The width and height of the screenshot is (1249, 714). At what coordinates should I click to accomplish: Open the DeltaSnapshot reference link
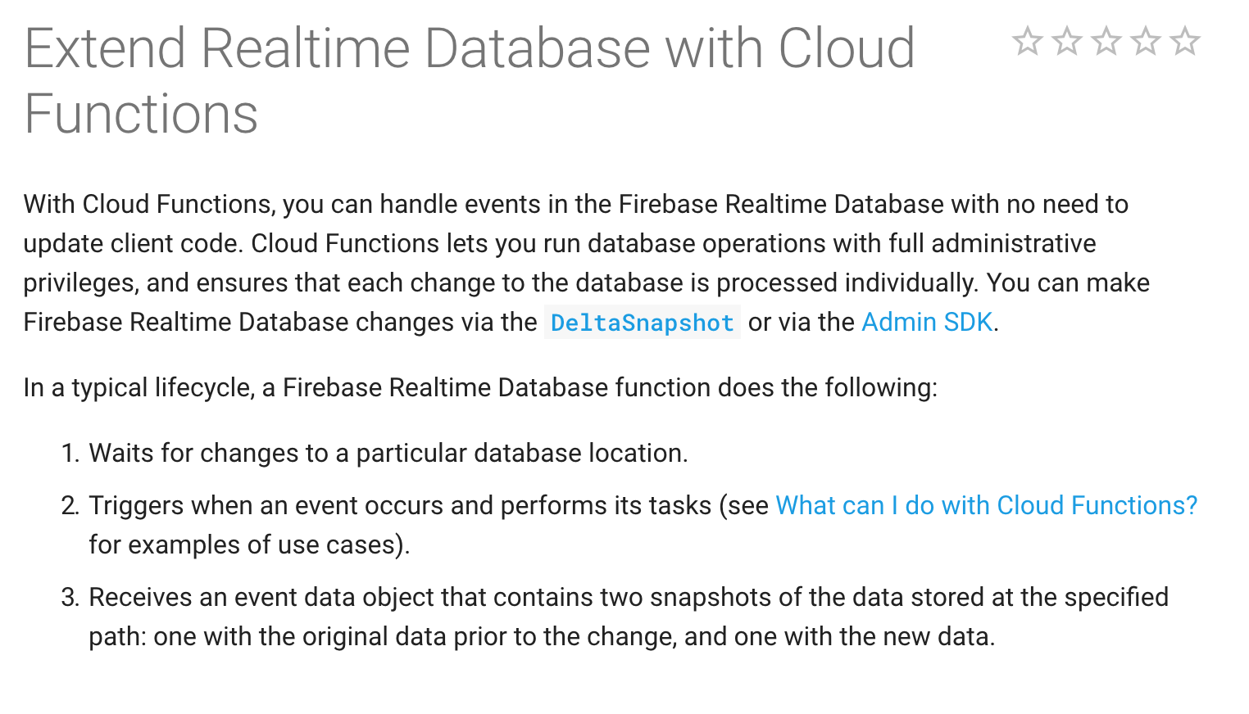(642, 323)
